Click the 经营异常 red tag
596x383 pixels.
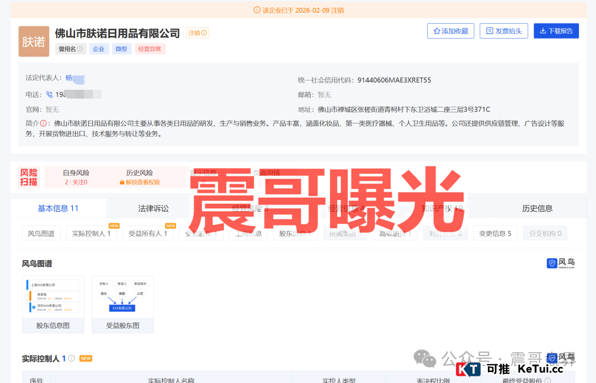[x=150, y=49]
